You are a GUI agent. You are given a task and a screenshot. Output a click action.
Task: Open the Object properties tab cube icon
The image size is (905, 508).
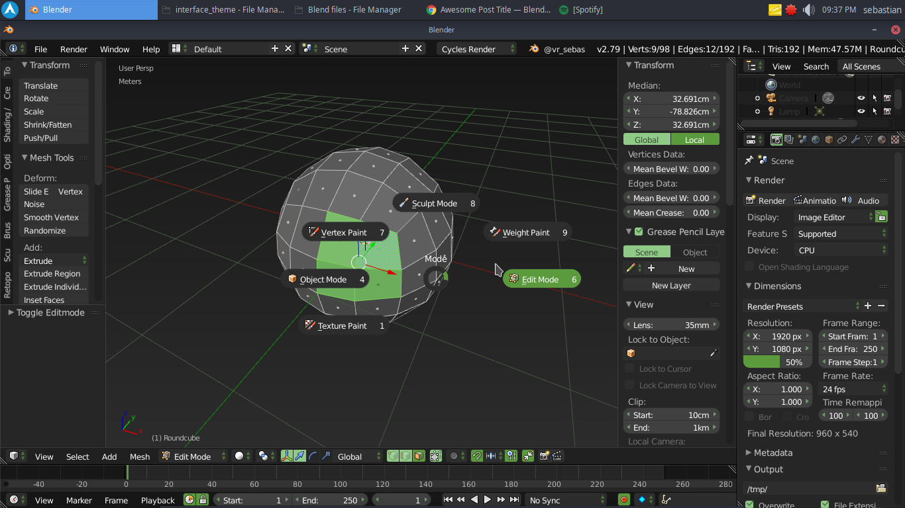[829, 140]
